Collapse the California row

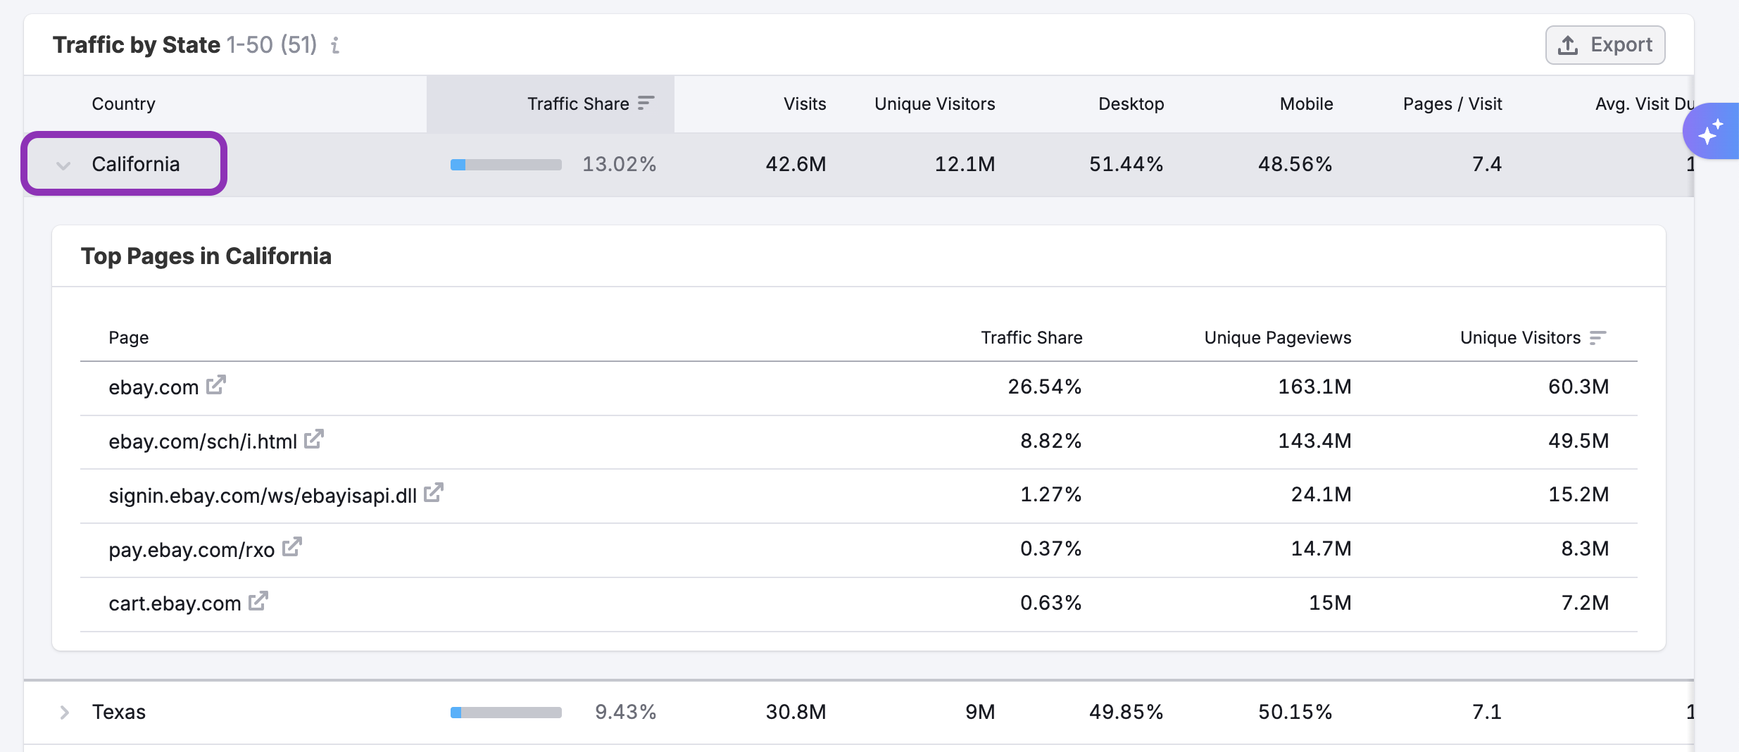click(x=64, y=165)
